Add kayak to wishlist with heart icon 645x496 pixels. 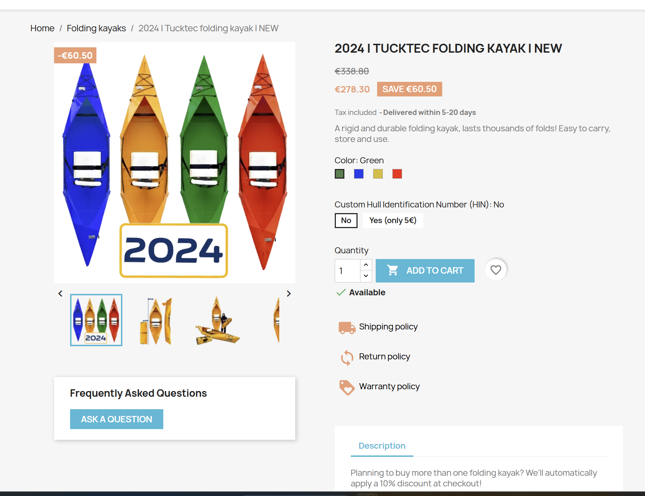(496, 270)
